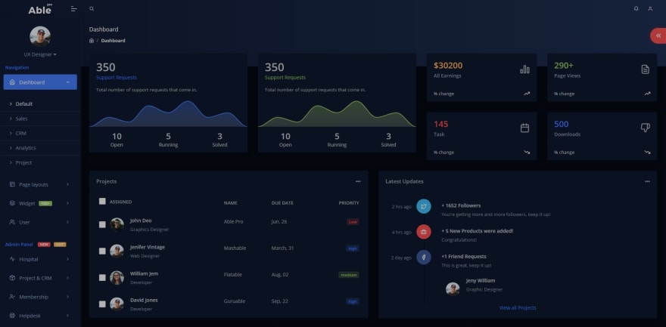
Task: Expand the Membership menu chevron
Action: pyautogui.click(x=67, y=297)
